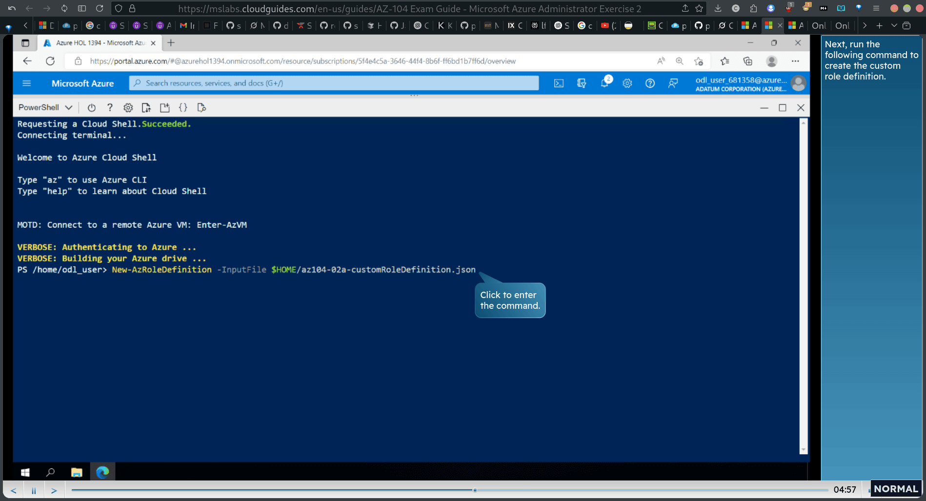Viewport: 926px width, 501px height.
Task: Open File Explorer from taskbar
Action: pyautogui.click(x=76, y=472)
